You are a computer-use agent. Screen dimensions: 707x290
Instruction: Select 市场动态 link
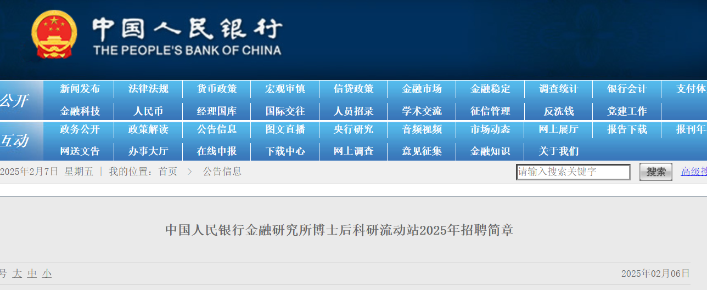point(490,129)
